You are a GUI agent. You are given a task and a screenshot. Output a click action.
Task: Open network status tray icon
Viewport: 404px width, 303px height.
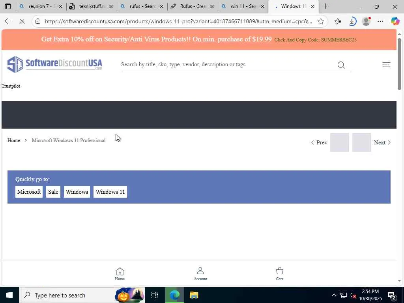pos(344,295)
